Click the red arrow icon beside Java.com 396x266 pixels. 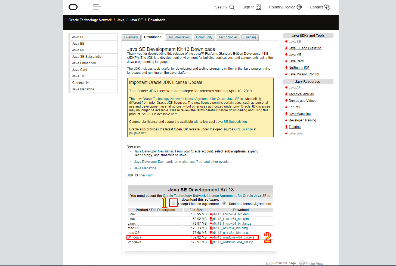(x=286, y=133)
